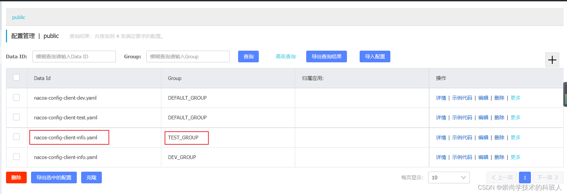Click 导出查询结果 export button
The width and height of the screenshot is (567, 194).
click(327, 57)
